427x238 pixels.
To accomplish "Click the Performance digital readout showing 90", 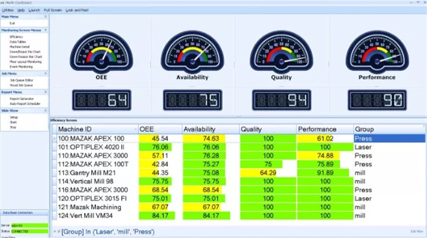I will 377,100.
